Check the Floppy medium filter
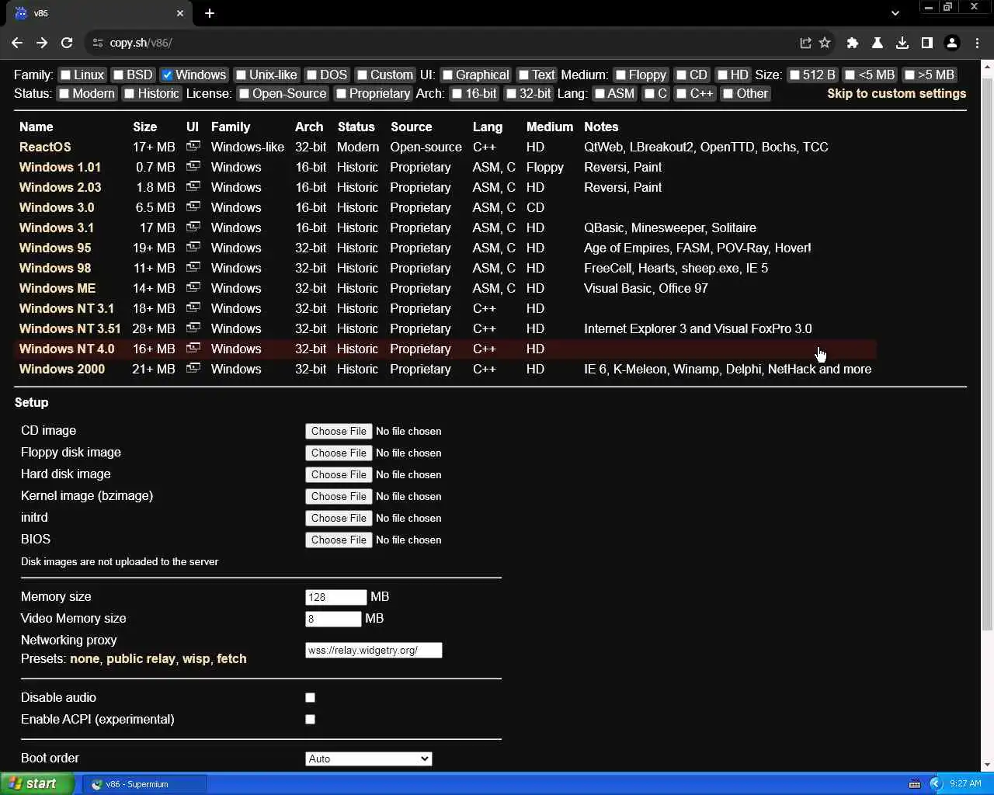This screenshot has height=795, width=994. point(620,75)
